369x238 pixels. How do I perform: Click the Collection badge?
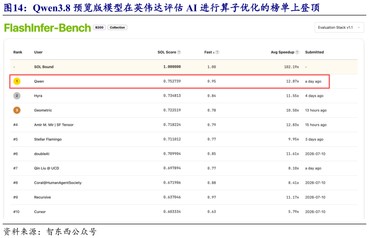[x=117, y=28]
